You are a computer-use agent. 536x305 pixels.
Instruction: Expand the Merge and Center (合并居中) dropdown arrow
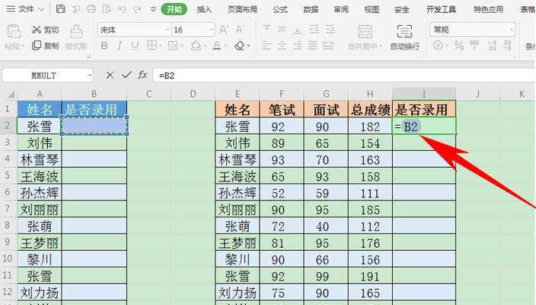coord(381,46)
